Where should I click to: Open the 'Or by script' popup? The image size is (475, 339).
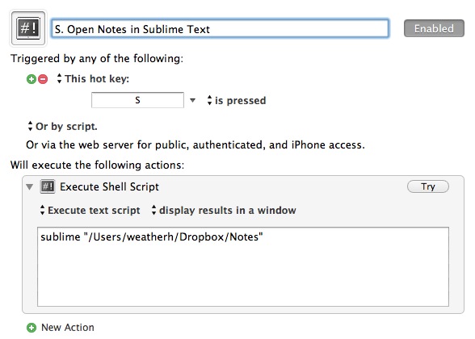coord(62,126)
